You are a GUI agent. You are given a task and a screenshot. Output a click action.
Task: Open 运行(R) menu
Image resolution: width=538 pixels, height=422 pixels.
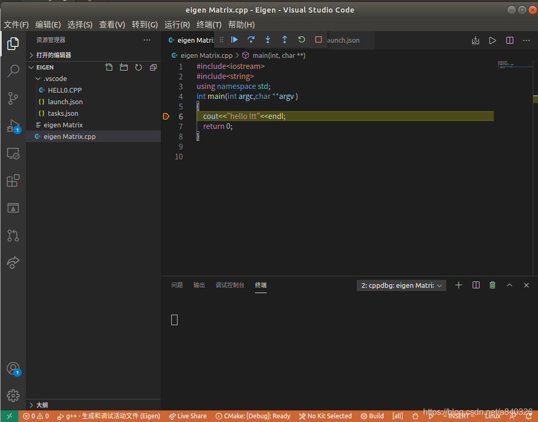click(x=177, y=25)
